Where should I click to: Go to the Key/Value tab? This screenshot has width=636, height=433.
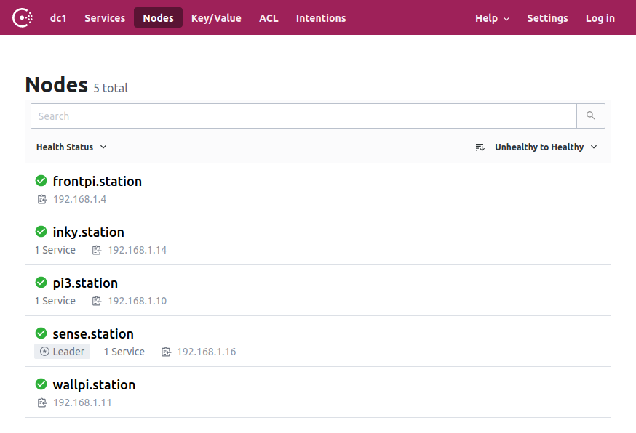click(216, 18)
